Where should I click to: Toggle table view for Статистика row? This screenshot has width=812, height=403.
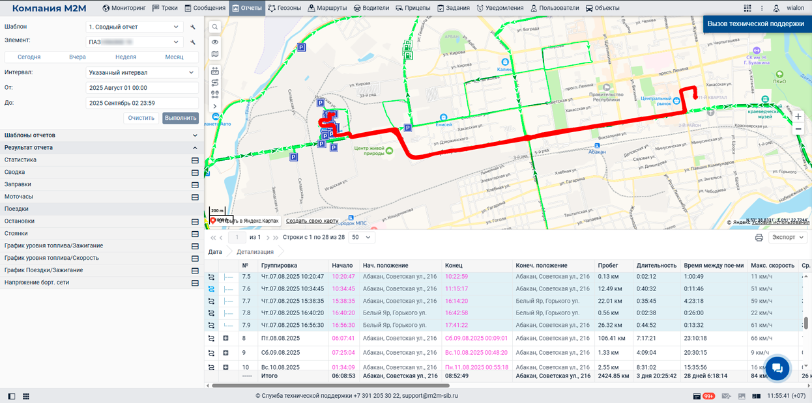pos(195,160)
